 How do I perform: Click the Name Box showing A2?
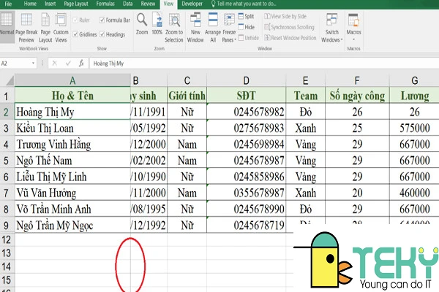[x=18, y=64]
